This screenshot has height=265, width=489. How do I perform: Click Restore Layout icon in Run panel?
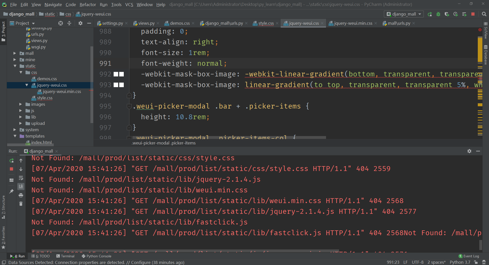click(11, 180)
